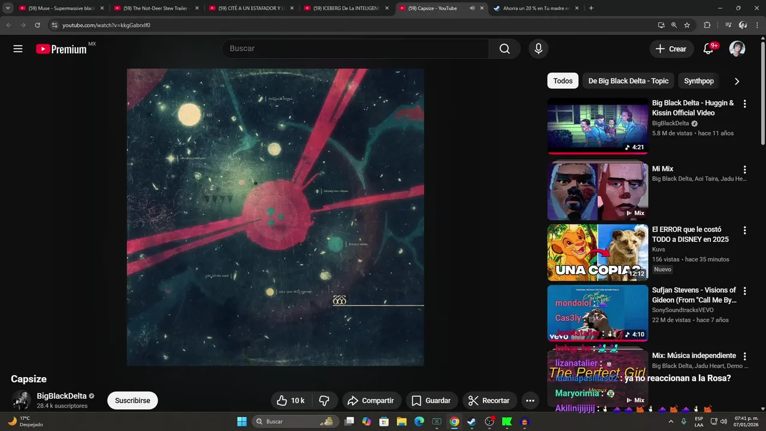766x431 pixels.
Task: Open UNA COPIA Disney video thumbnail
Action: click(598, 252)
